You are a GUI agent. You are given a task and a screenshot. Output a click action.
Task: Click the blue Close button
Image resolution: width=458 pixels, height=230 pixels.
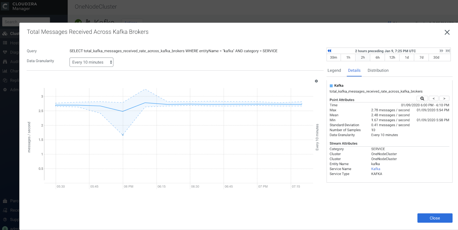pyautogui.click(x=435, y=218)
